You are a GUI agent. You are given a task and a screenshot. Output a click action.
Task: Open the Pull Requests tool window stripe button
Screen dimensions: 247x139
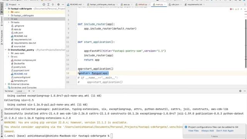tap(2, 37)
